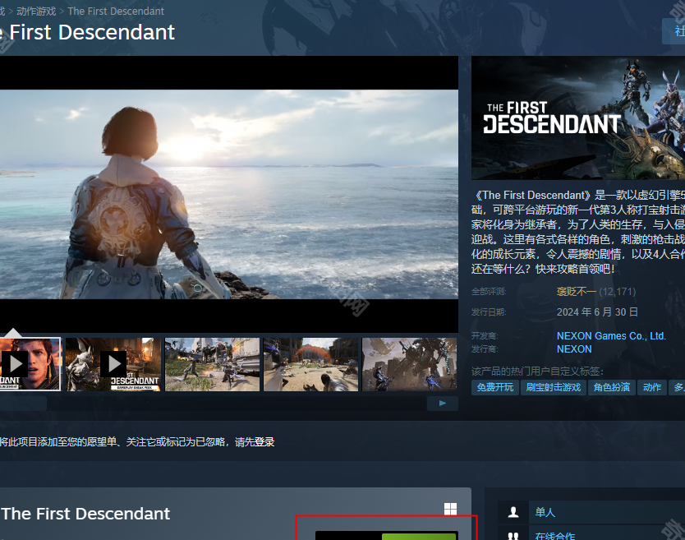The image size is (685, 540).
Task: Open the 动作游戏 breadcrumb link
Action: (36, 12)
